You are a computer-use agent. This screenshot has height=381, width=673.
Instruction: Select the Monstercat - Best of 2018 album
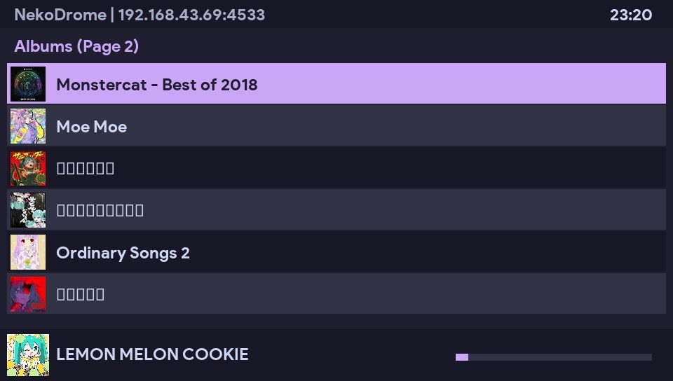coord(157,85)
